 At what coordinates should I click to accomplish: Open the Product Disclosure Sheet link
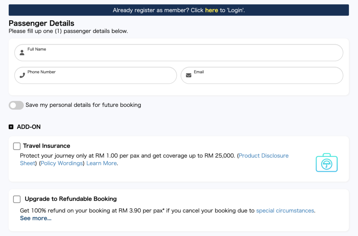pos(264,155)
